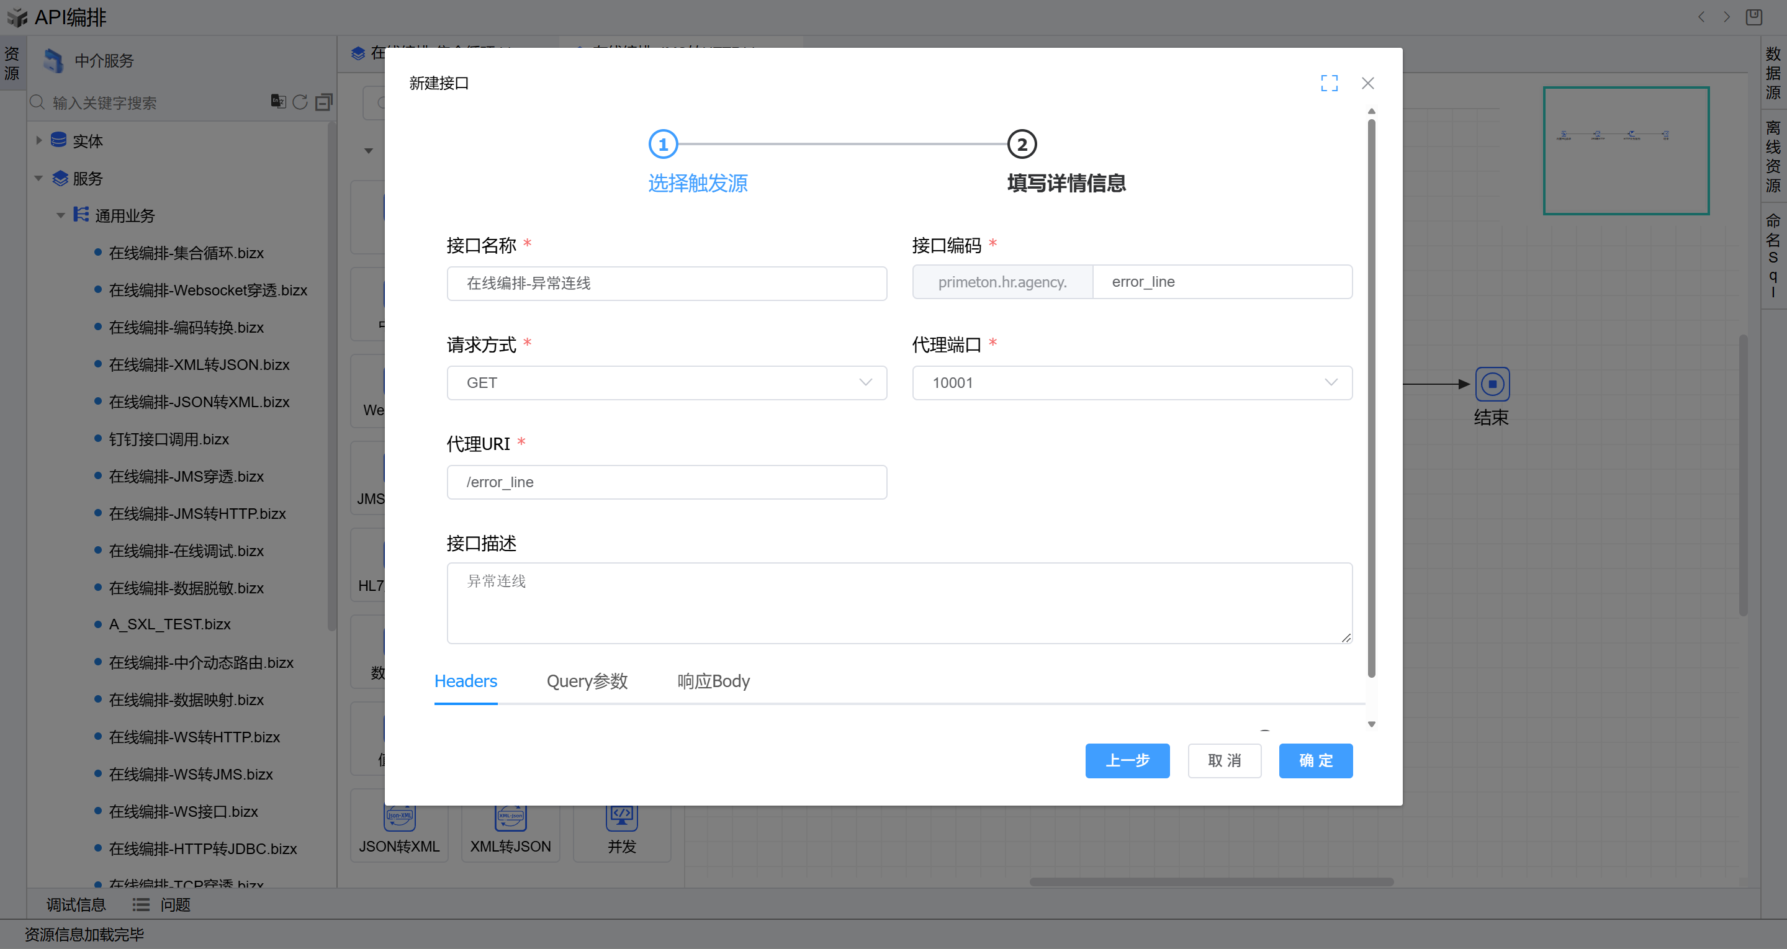Open the 请求方式 GET dropdown
The width and height of the screenshot is (1787, 949).
[x=666, y=383]
